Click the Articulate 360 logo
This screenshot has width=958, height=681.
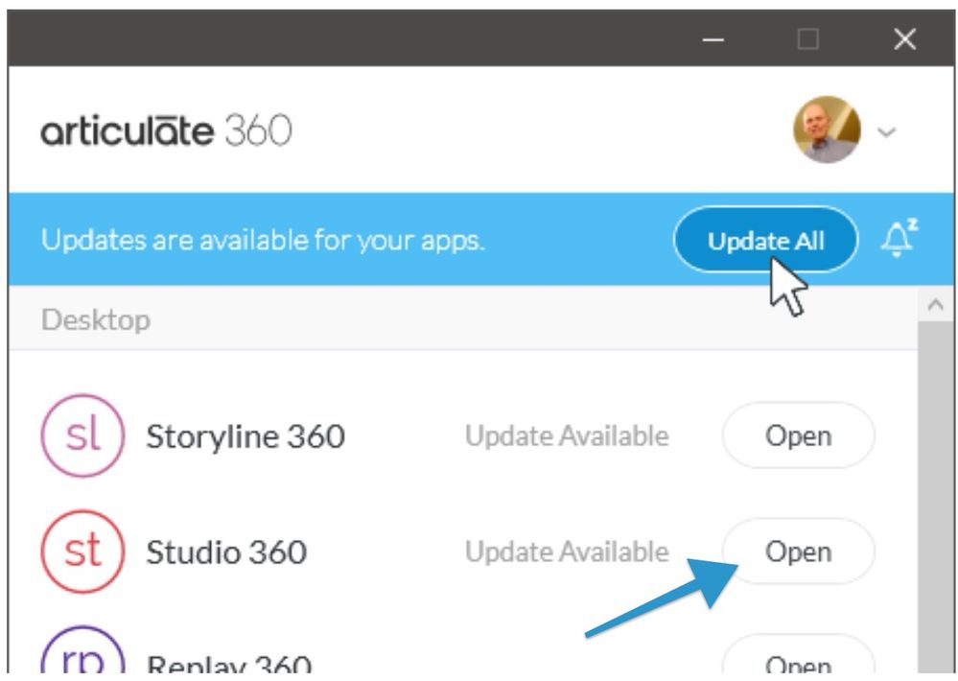point(166,129)
